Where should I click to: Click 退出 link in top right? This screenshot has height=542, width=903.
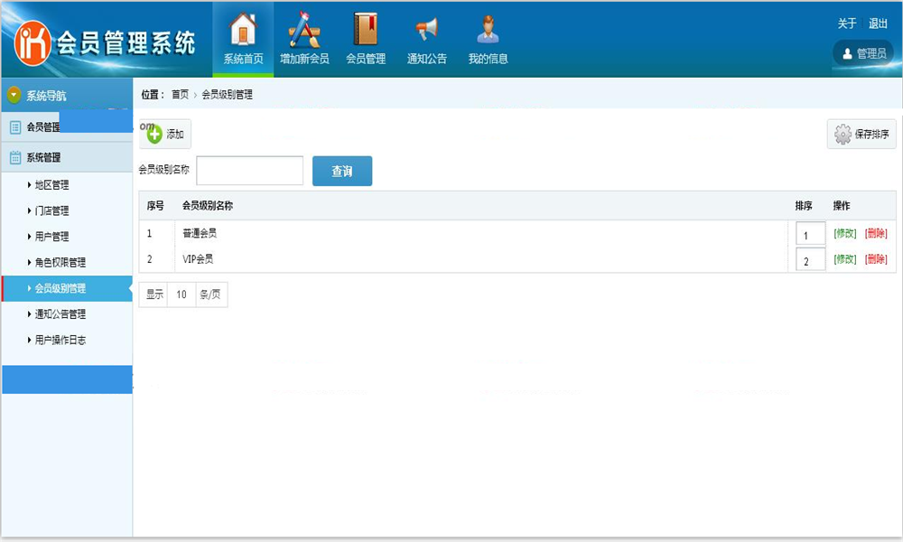[x=878, y=23]
